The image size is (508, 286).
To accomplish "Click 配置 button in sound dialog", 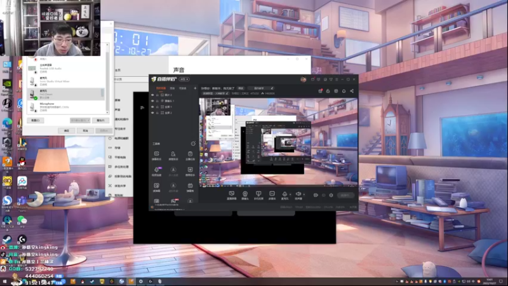I will (x=36, y=120).
